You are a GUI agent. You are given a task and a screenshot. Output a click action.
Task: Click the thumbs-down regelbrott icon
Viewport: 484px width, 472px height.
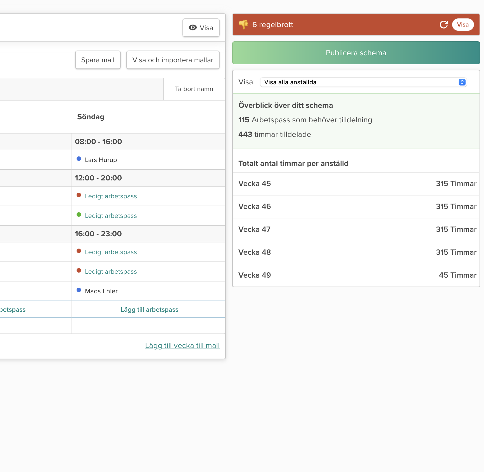(243, 25)
